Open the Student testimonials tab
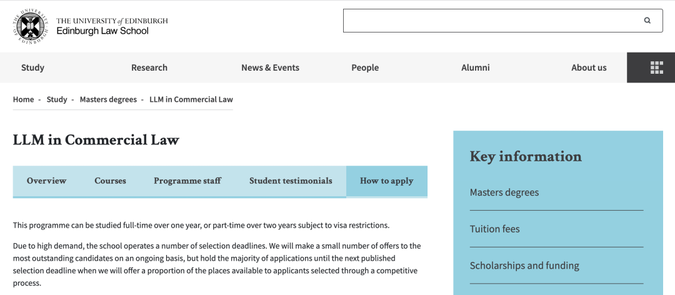 tap(291, 181)
